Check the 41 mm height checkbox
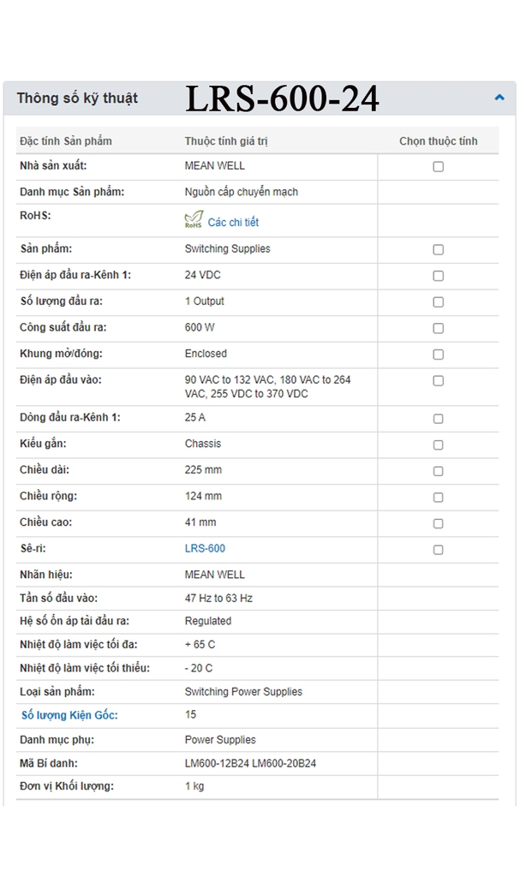Viewport: 520px width, 877px height. pyautogui.click(x=438, y=523)
